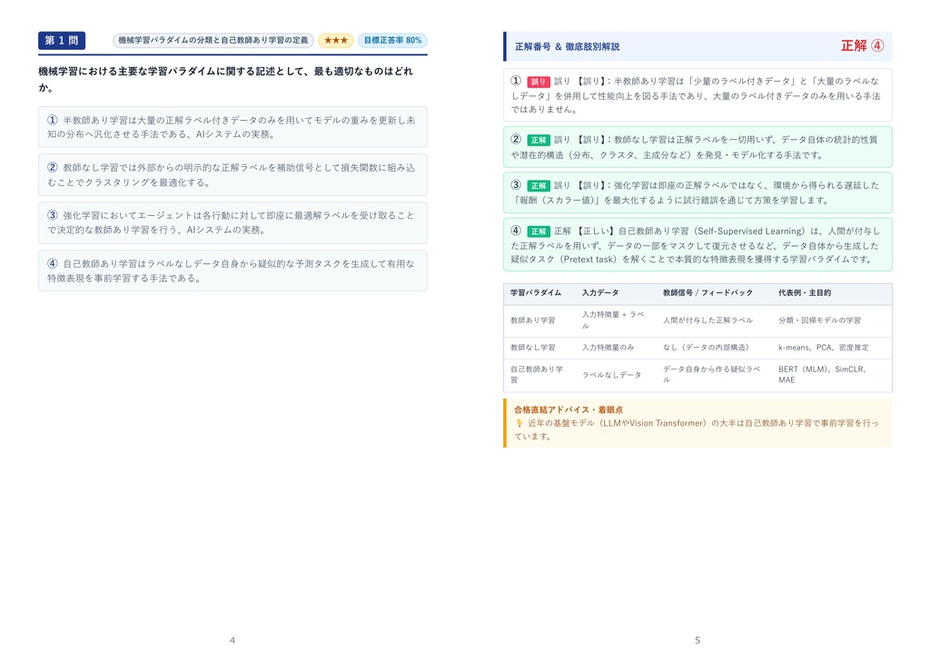Image resolution: width=930 pixels, height=660 pixels.
Task: Click the cell 入力特徴量のみ
Action: pyautogui.click(x=608, y=348)
